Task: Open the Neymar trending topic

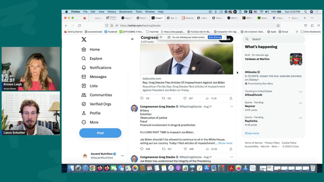Action: pyautogui.click(x=250, y=106)
